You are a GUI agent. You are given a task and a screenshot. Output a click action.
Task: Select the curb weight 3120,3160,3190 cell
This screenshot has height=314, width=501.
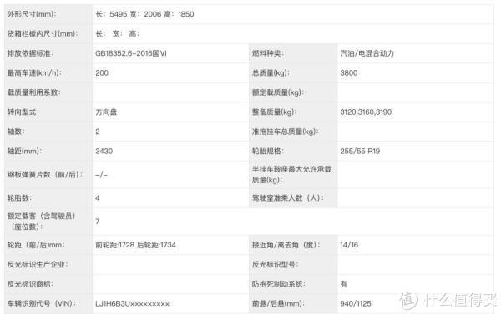coord(415,112)
